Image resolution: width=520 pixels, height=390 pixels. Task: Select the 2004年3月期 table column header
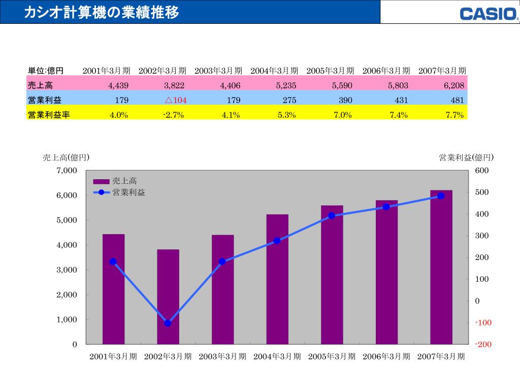274,71
